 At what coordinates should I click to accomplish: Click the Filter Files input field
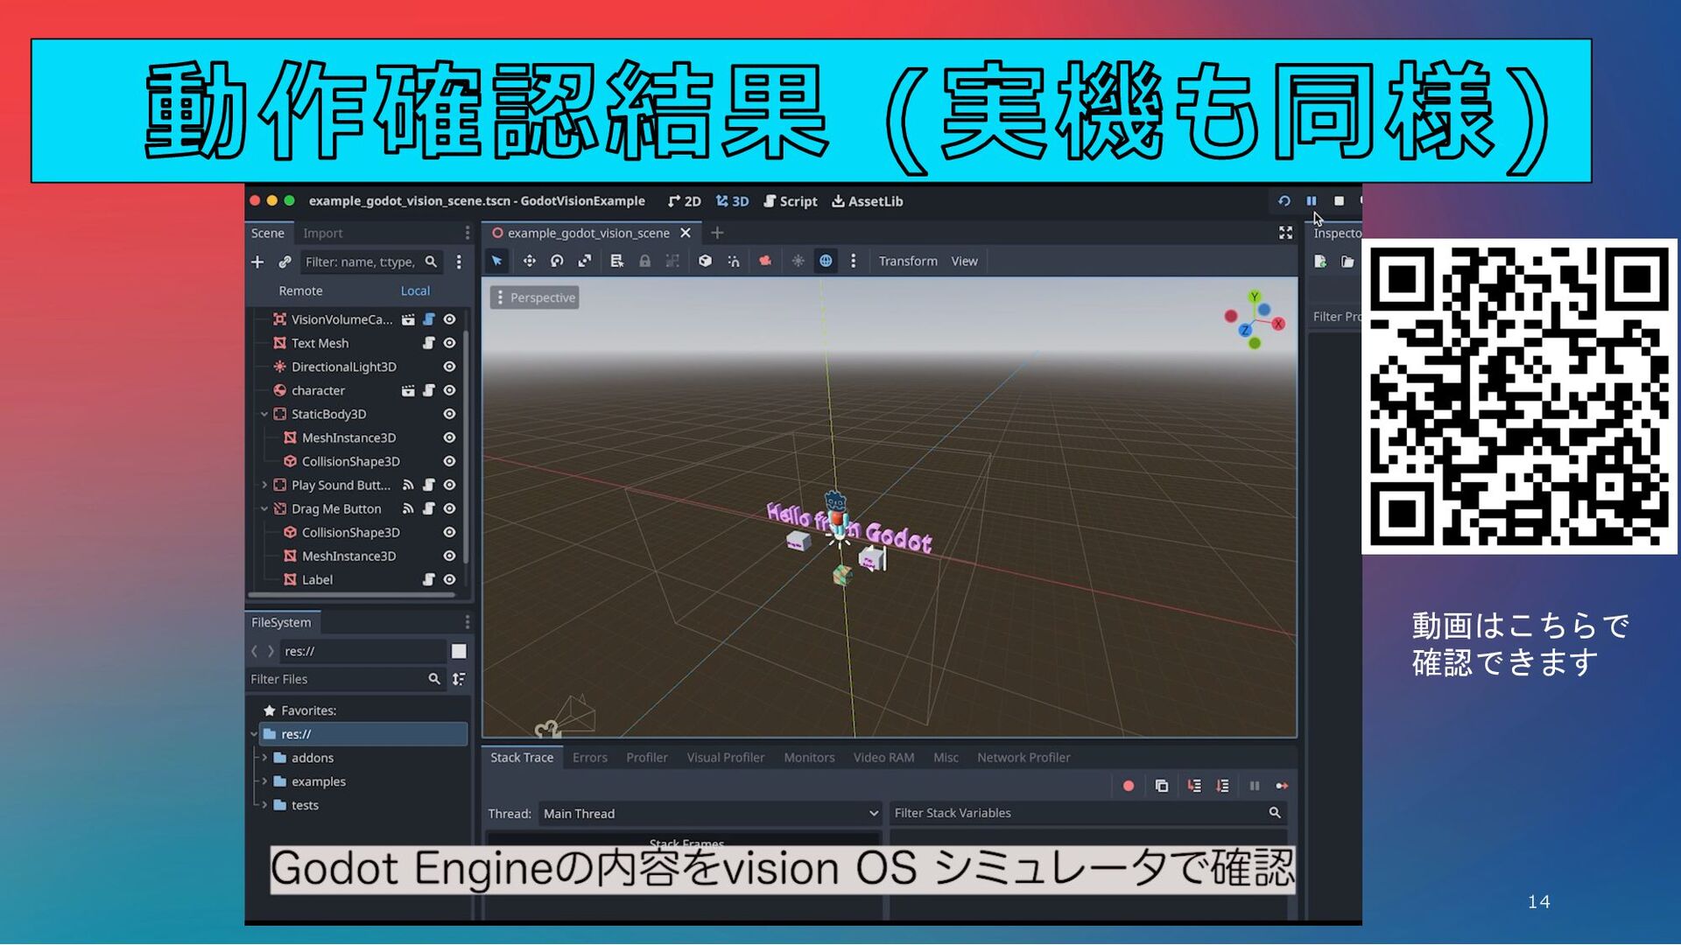pyautogui.click(x=336, y=679)
